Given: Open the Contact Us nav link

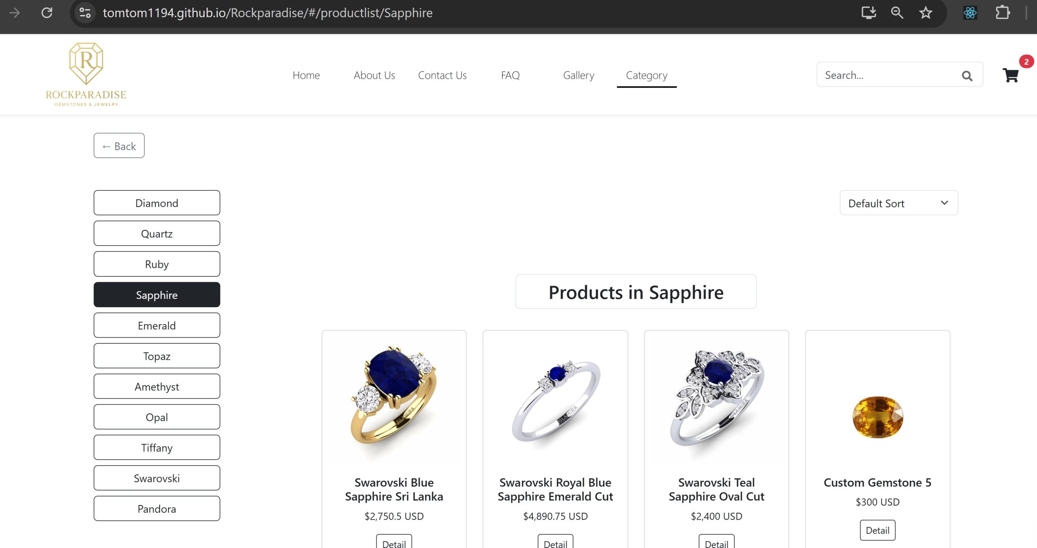Looking at the screenshot, I should 442,75.
